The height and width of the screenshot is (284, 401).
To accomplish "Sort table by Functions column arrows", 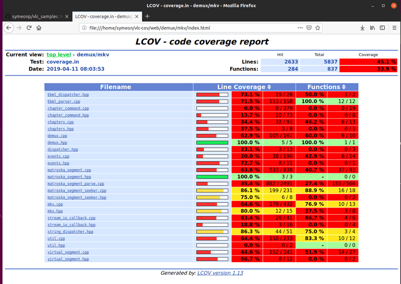I will (343, 87).
